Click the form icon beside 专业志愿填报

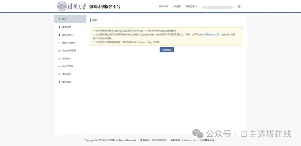coord(59,51)
